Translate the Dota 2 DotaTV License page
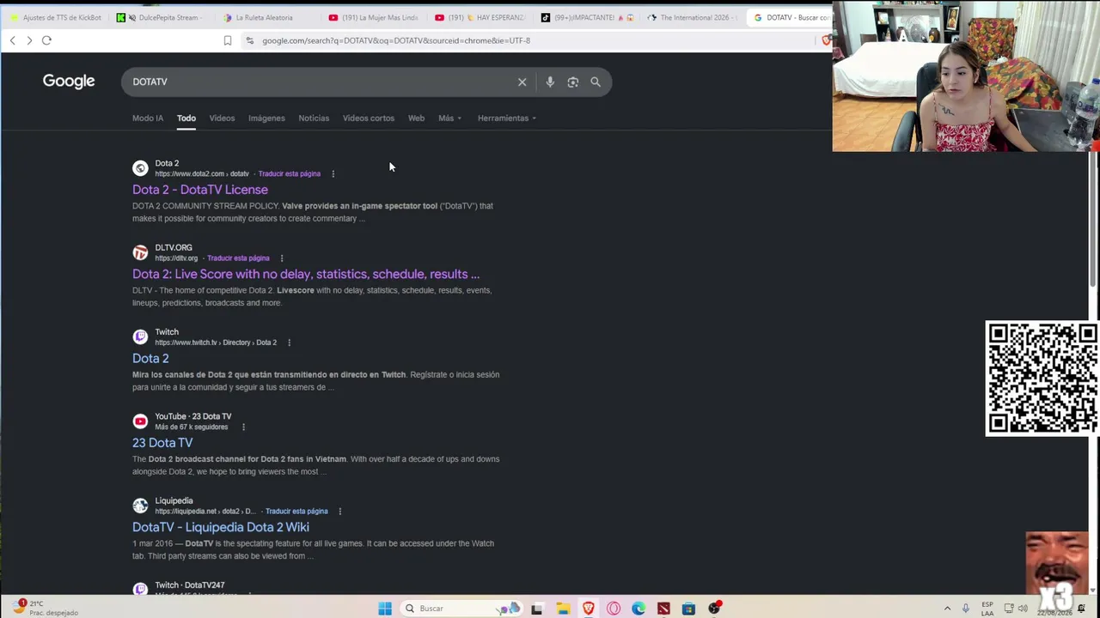Screen dimensions: 1100x618 290,174
